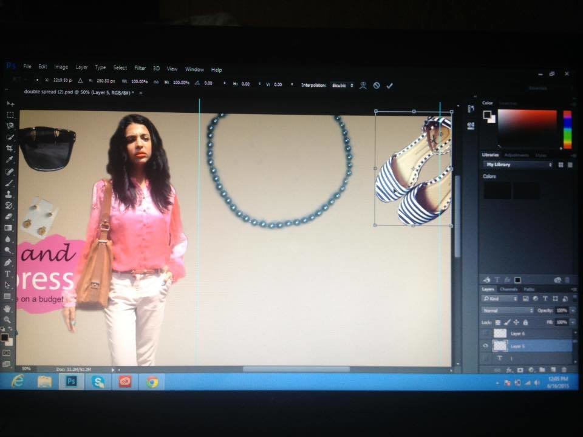Viewport: 583px width, 437px height.
Task: Select the Path Selection tool
Action: (7, 285)
